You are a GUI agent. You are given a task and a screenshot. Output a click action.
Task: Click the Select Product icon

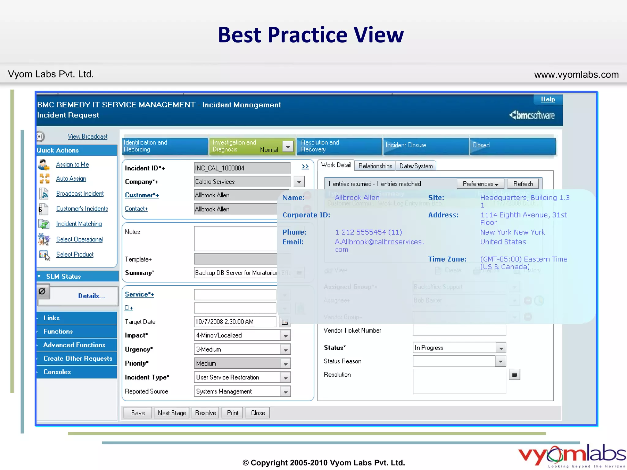pyautogui.click(x=44, y=255)
